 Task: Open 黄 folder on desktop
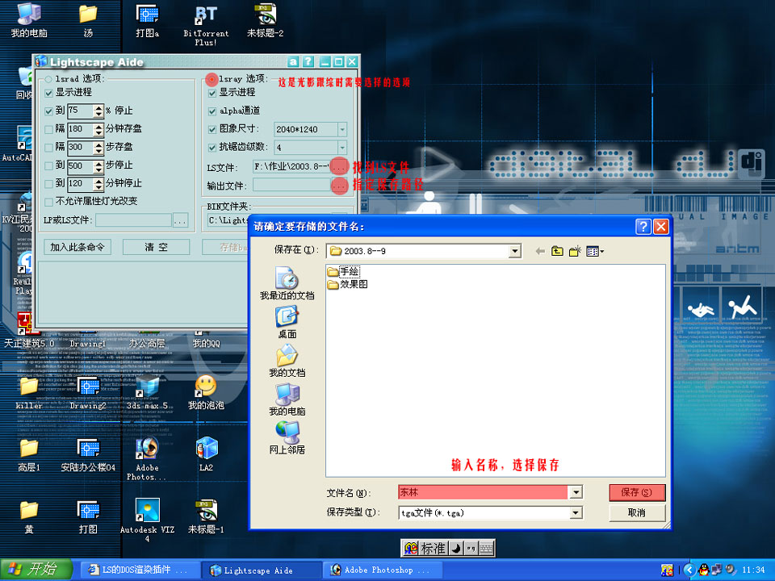pos(29,516)
